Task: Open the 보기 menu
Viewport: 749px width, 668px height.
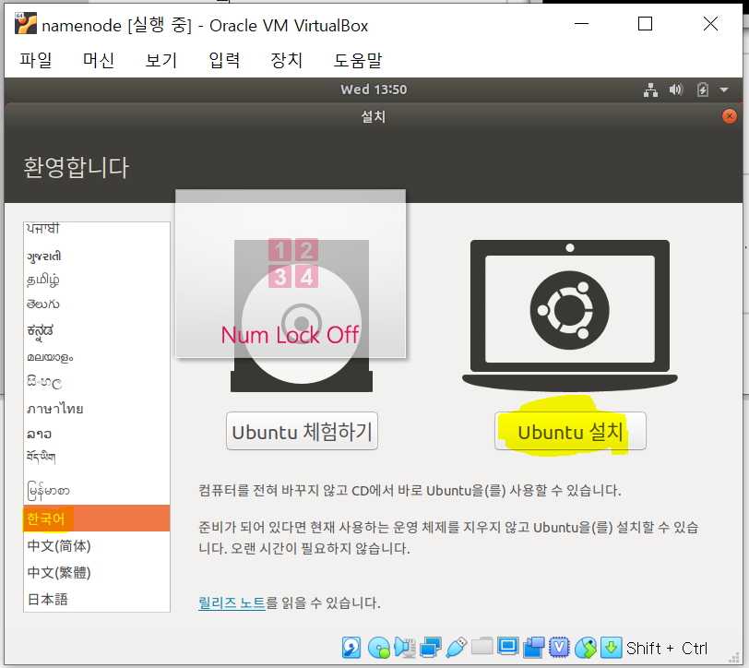Action: (x=161, y=61)
